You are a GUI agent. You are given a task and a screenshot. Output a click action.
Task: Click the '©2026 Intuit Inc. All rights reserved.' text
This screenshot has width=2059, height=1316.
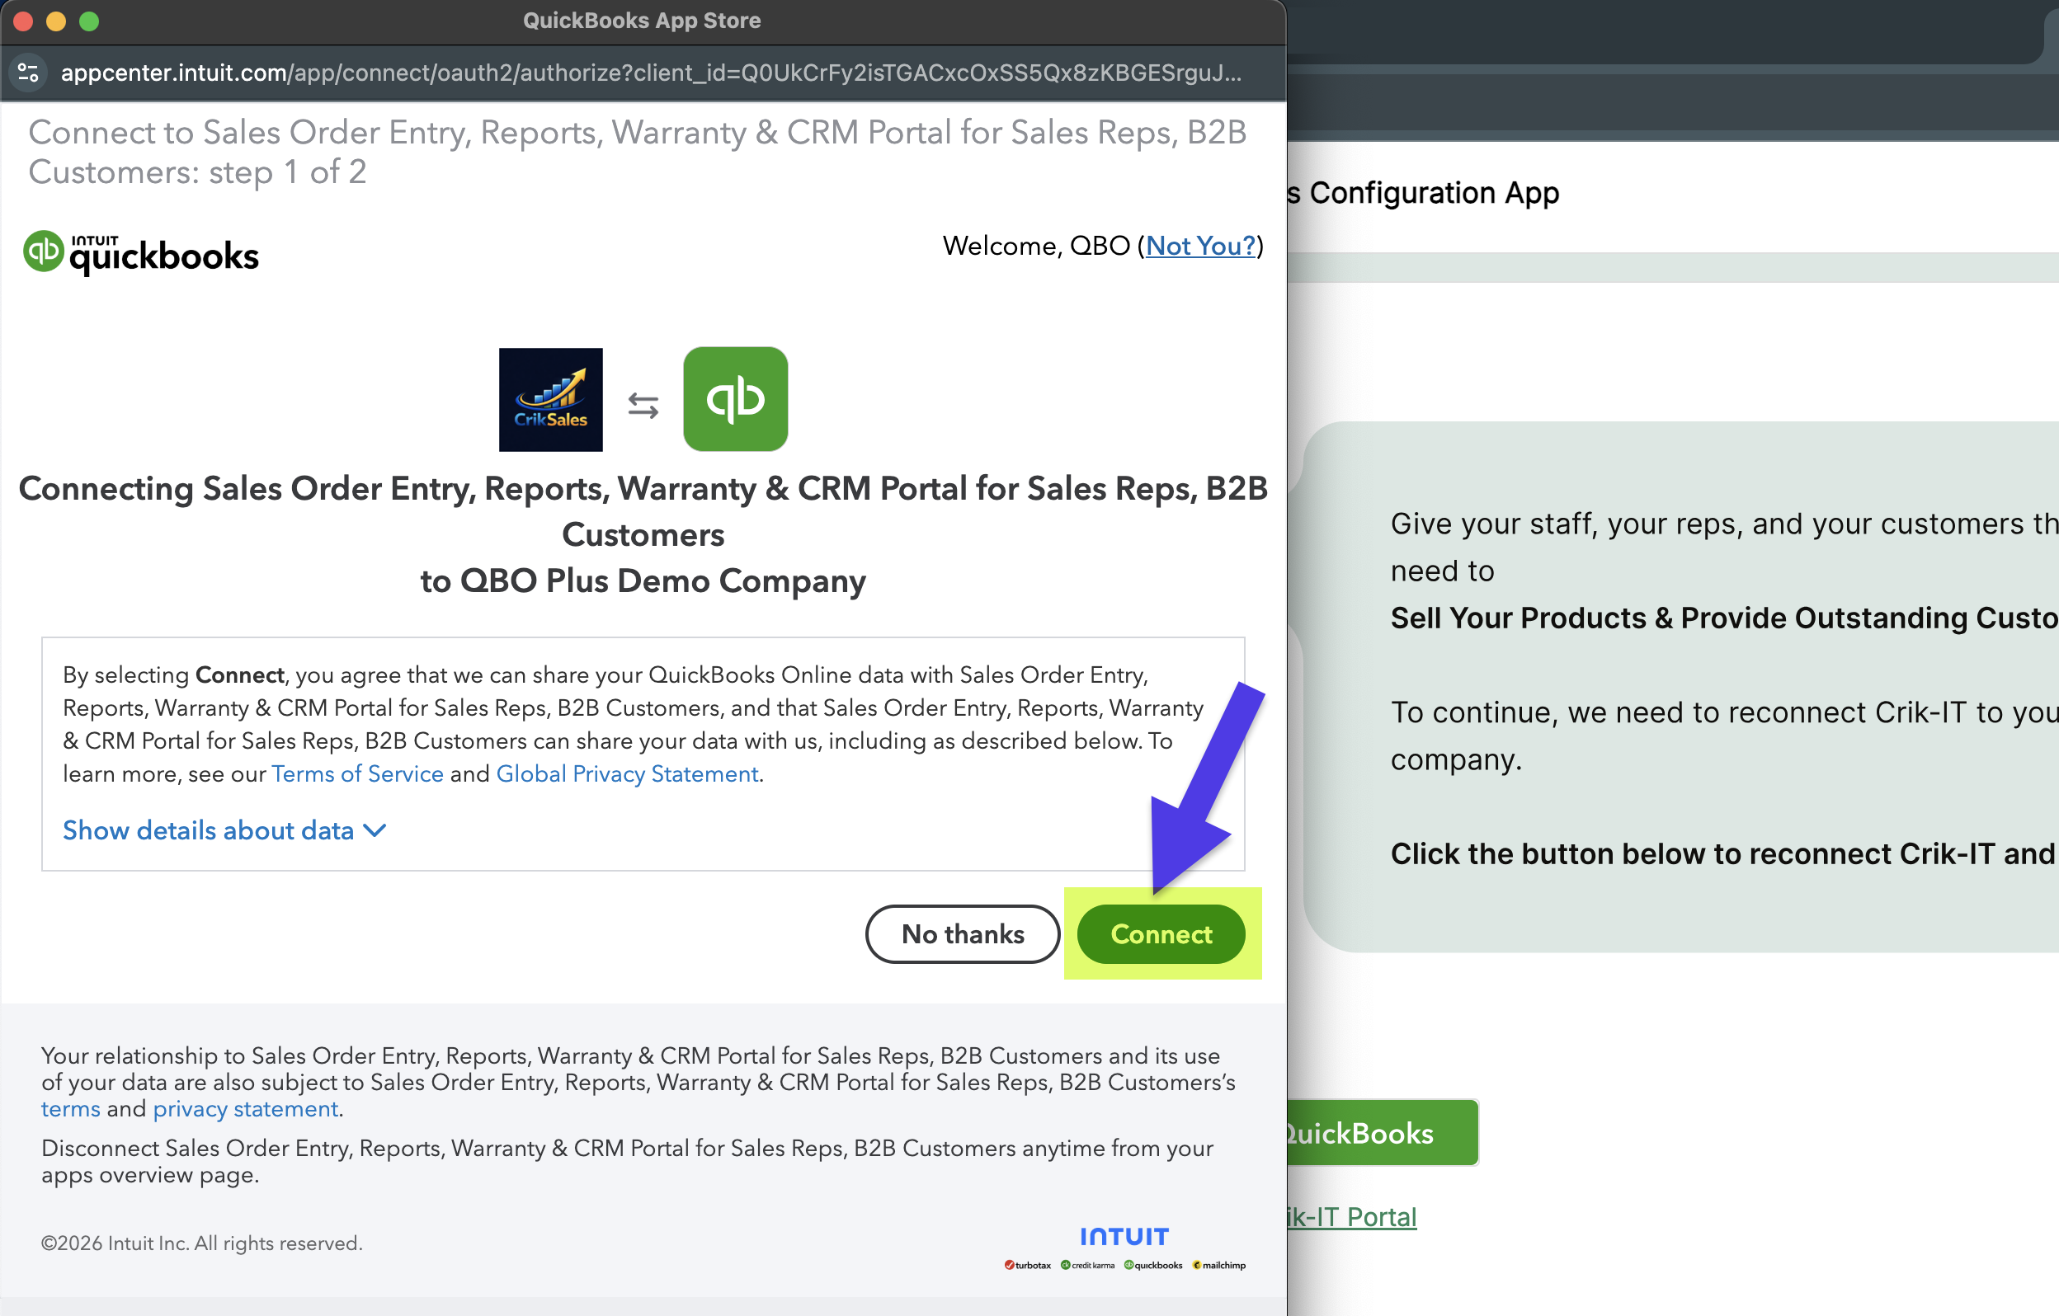202,1243
